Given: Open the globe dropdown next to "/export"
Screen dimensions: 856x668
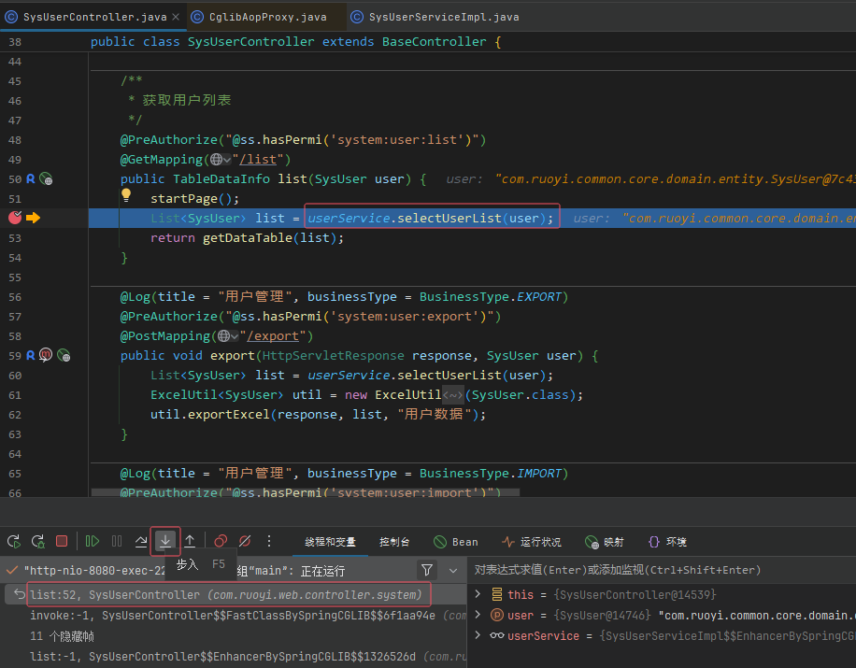Looking at the screenshot, I should [228, 336].
